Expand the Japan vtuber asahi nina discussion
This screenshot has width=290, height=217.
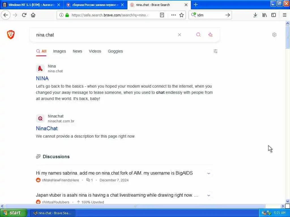[209, 196]
